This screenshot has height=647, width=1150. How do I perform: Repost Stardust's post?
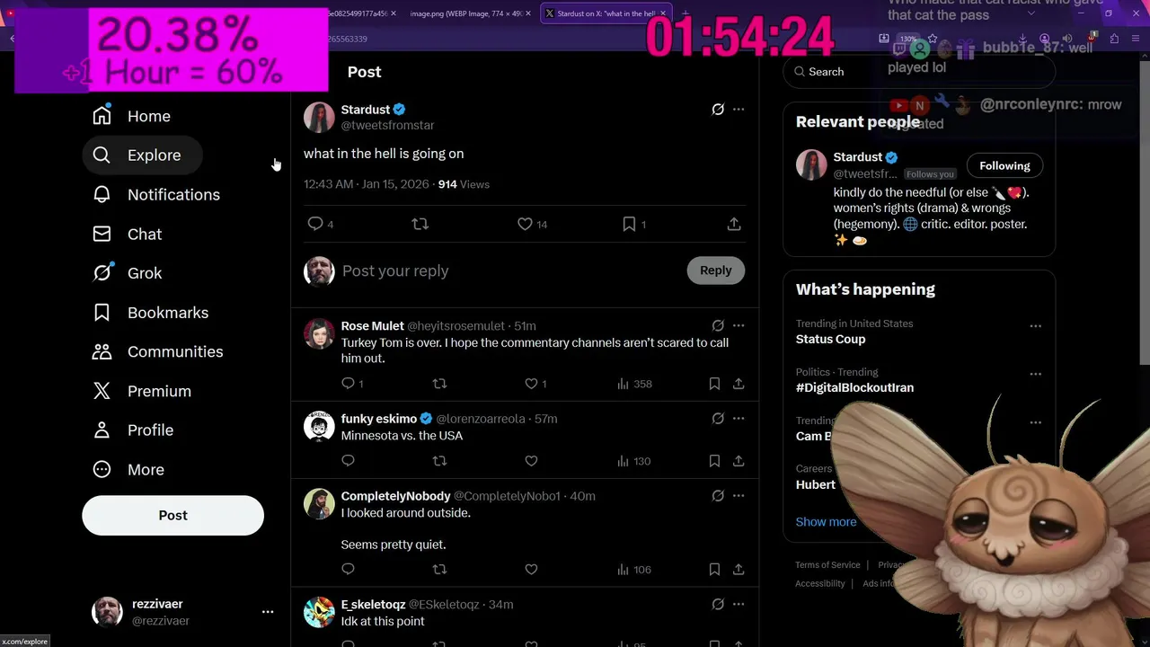[420, 224]
